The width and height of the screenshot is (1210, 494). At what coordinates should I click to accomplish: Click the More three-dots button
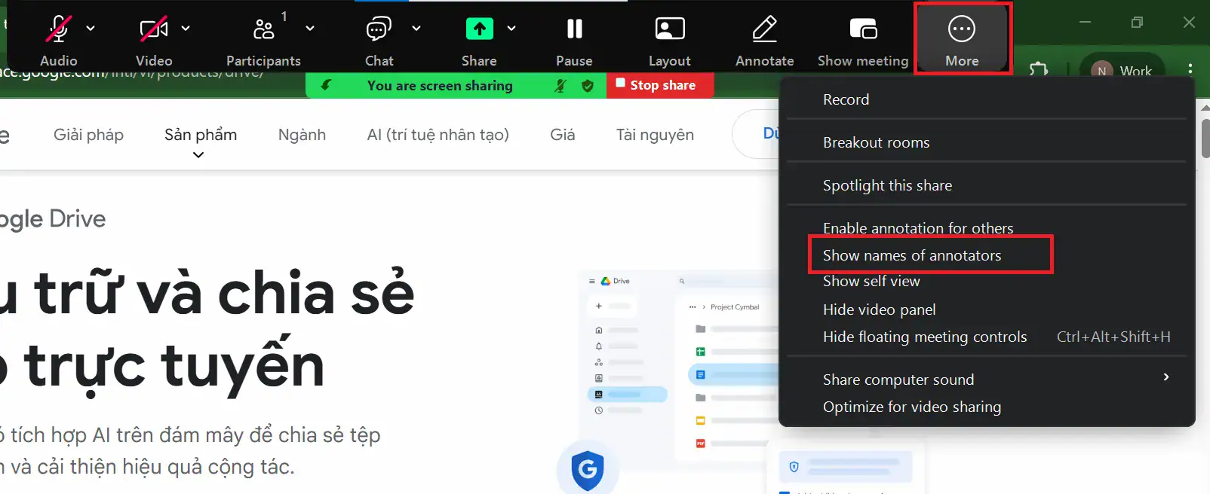coord(962,29)
